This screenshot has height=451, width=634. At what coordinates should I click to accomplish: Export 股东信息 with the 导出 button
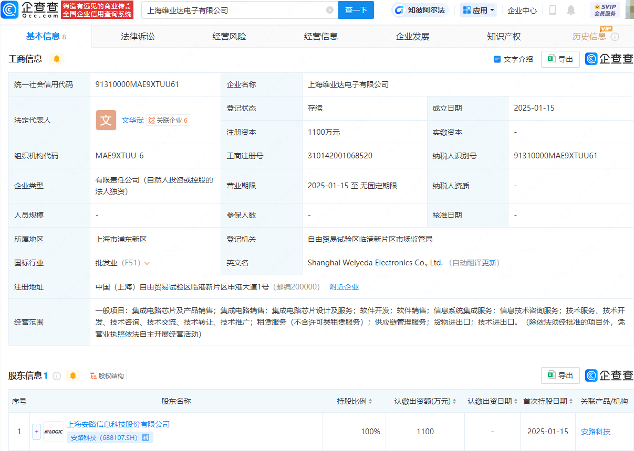pos(560,375)
